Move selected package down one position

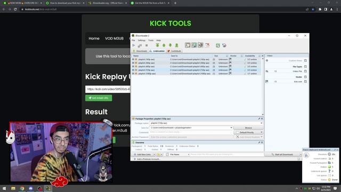[170, 45]
